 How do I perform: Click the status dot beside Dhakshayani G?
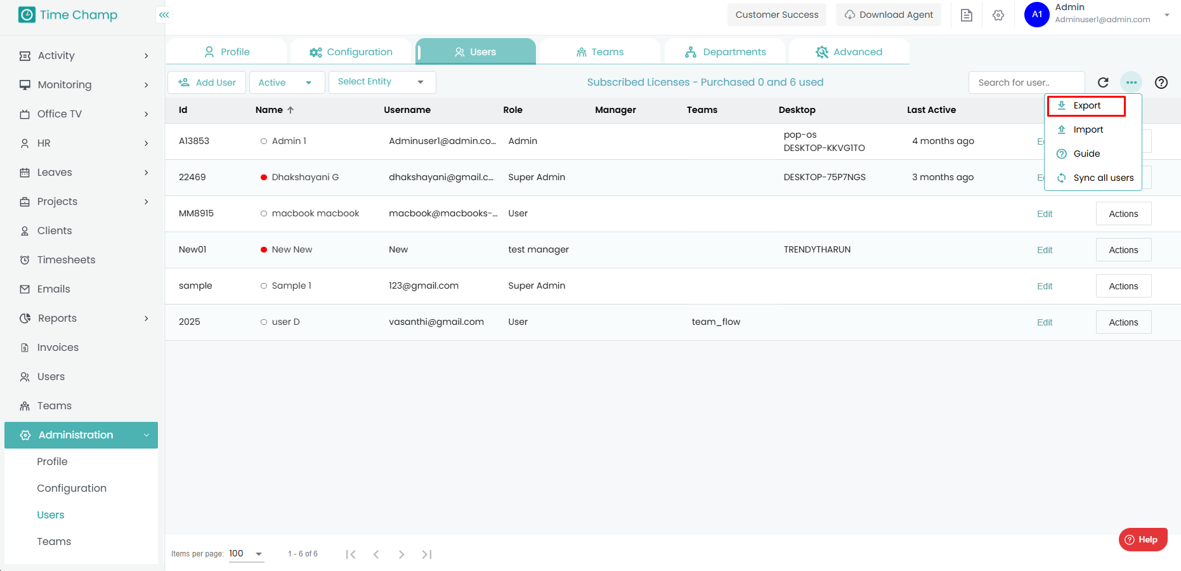264,178
